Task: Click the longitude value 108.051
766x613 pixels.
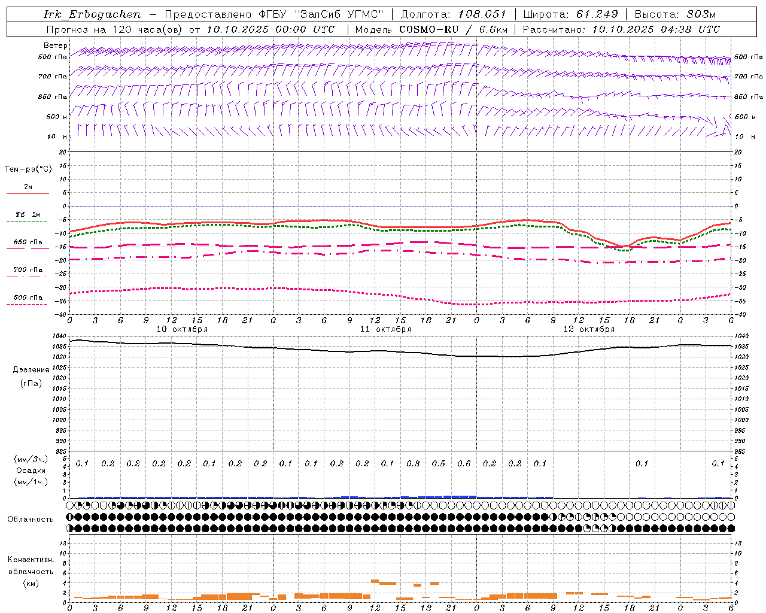Action: tap(482, 14)
